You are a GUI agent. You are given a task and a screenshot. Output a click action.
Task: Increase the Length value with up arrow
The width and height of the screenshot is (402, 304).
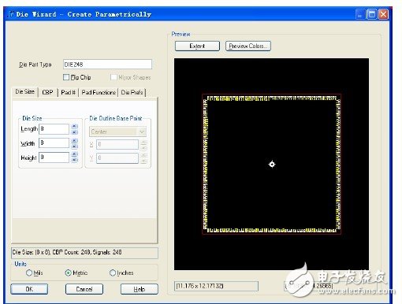coord(75,126)
